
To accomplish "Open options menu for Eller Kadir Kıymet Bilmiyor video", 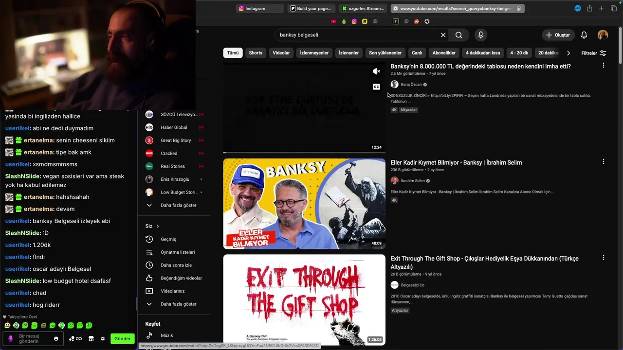I will coord(604,161).
